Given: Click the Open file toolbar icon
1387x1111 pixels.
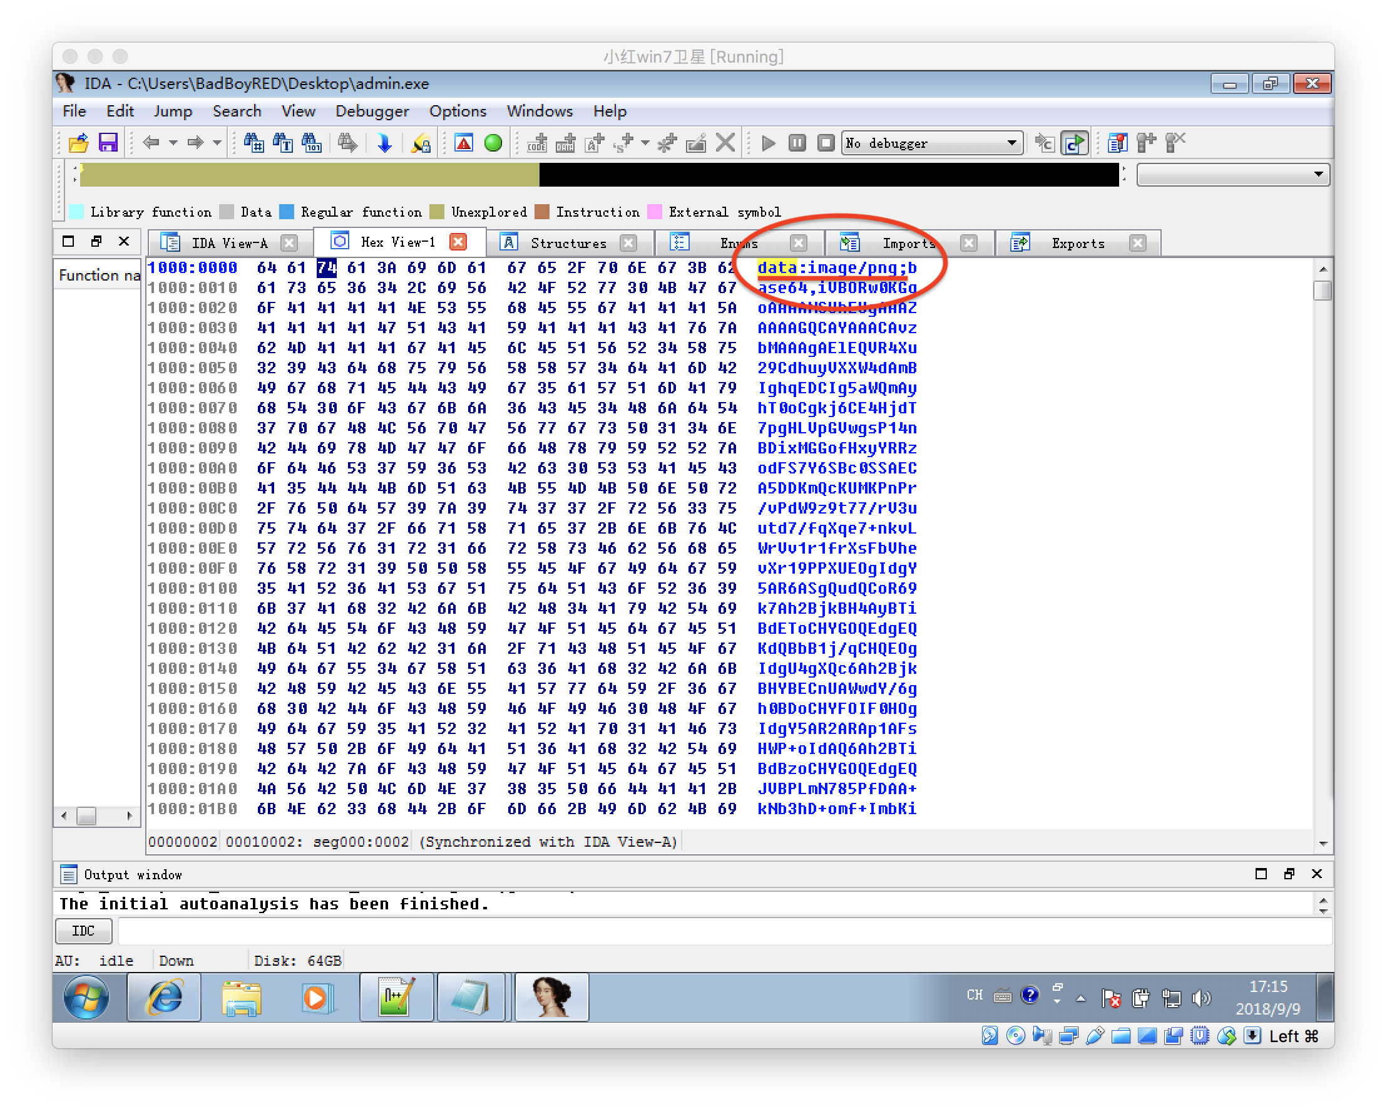Looking at the screenshot, I should click(x=78, y=142).
